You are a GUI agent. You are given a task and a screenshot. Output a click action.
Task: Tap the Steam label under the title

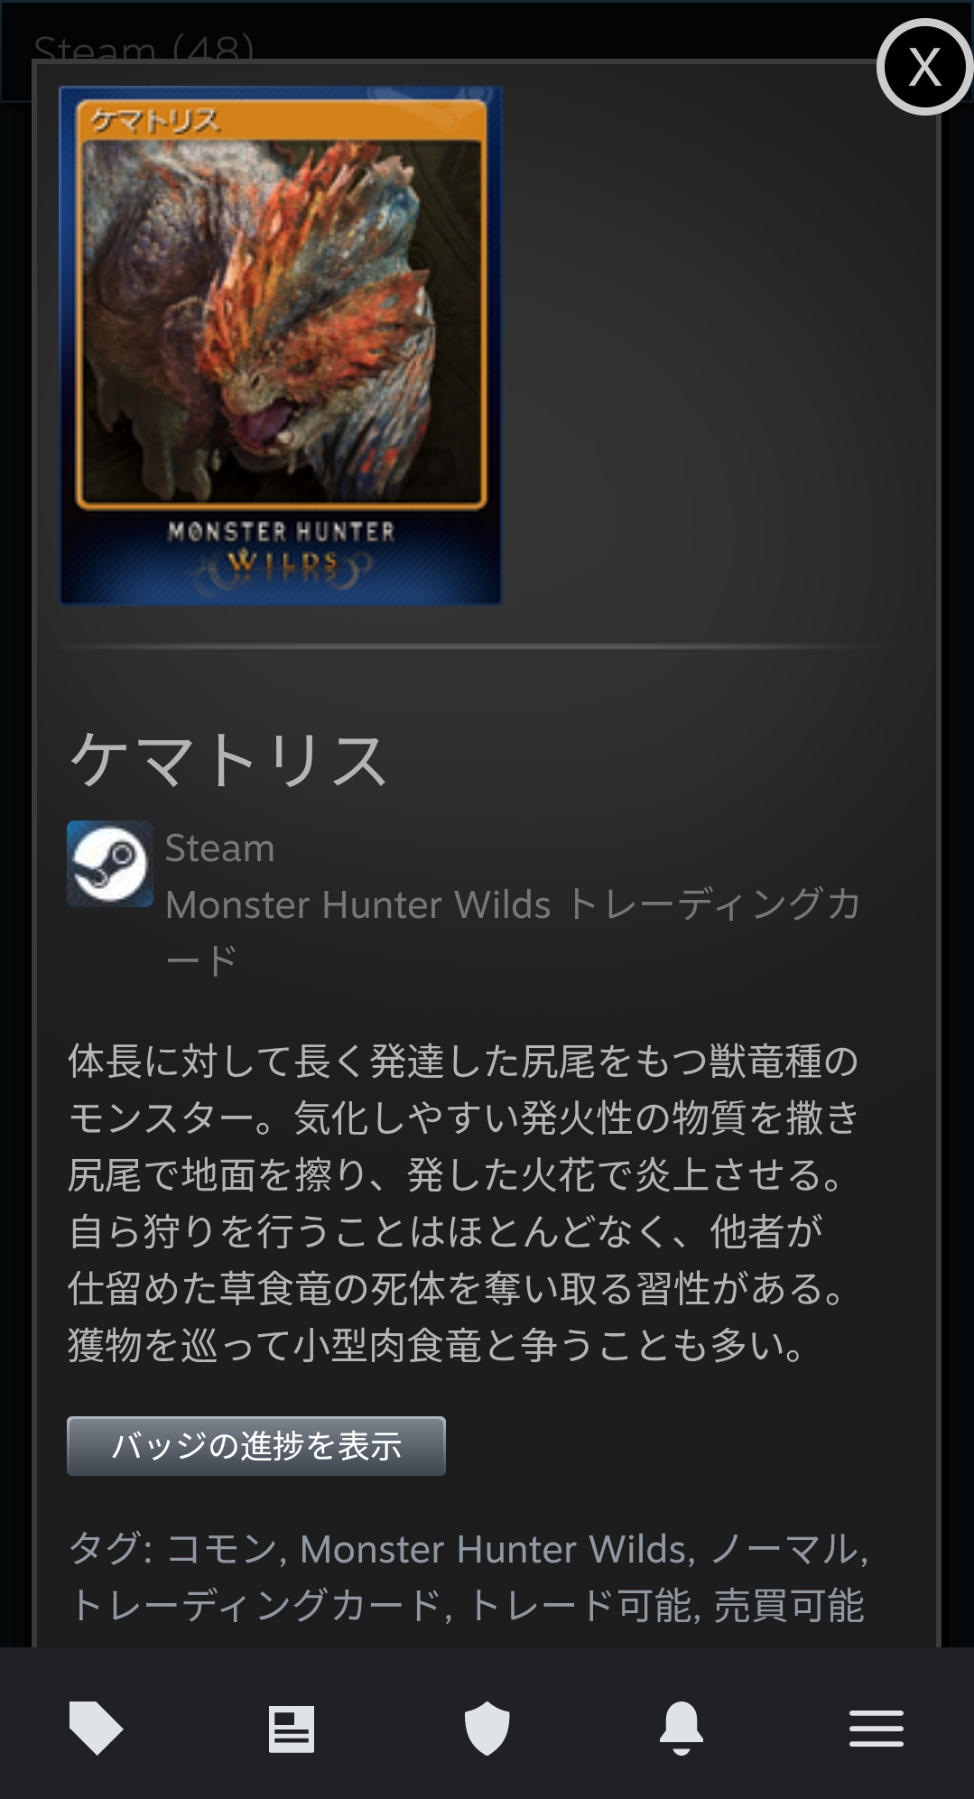[219, 848]
